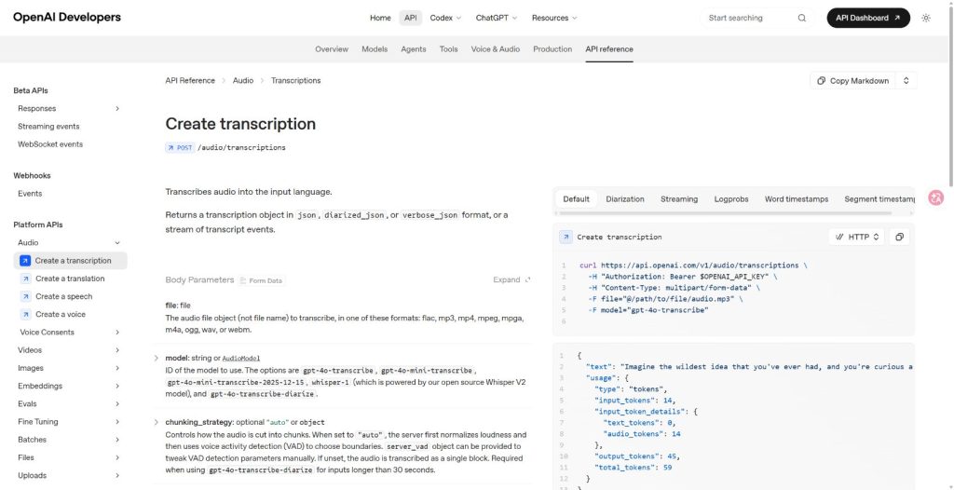Click the example tabs horizontal scrollbar
954x490 pixels.
pyautogui.click(x=725, y=213)
